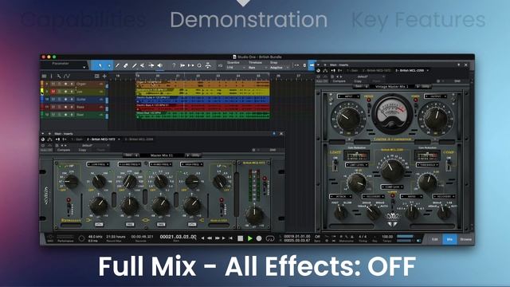Screen dimensions: 510x287
Task: Click the Vintage Master Mix 1 preset name
Action: (x=391, y=87)
